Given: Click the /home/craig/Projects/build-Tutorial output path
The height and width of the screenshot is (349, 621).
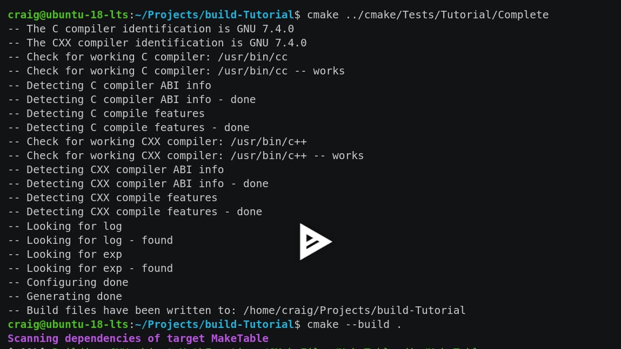Looking at the screenshot, I should tap(355, 310).
